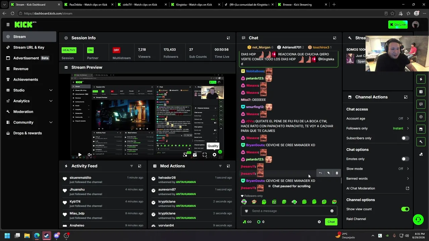Screen dimensions: 429x241
Task: Click the Chat paused for scrolling notice
Action: click(289, 186)
